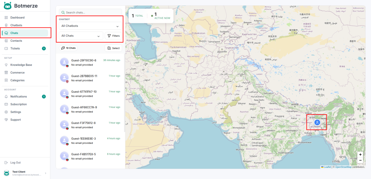This screenshot has width=371, height=179.
Task: Open chat Guest-67741FA7-10
Action: tap(90, 93)
